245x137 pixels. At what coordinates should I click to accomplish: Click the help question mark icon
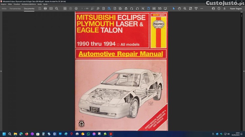[219, 8]
